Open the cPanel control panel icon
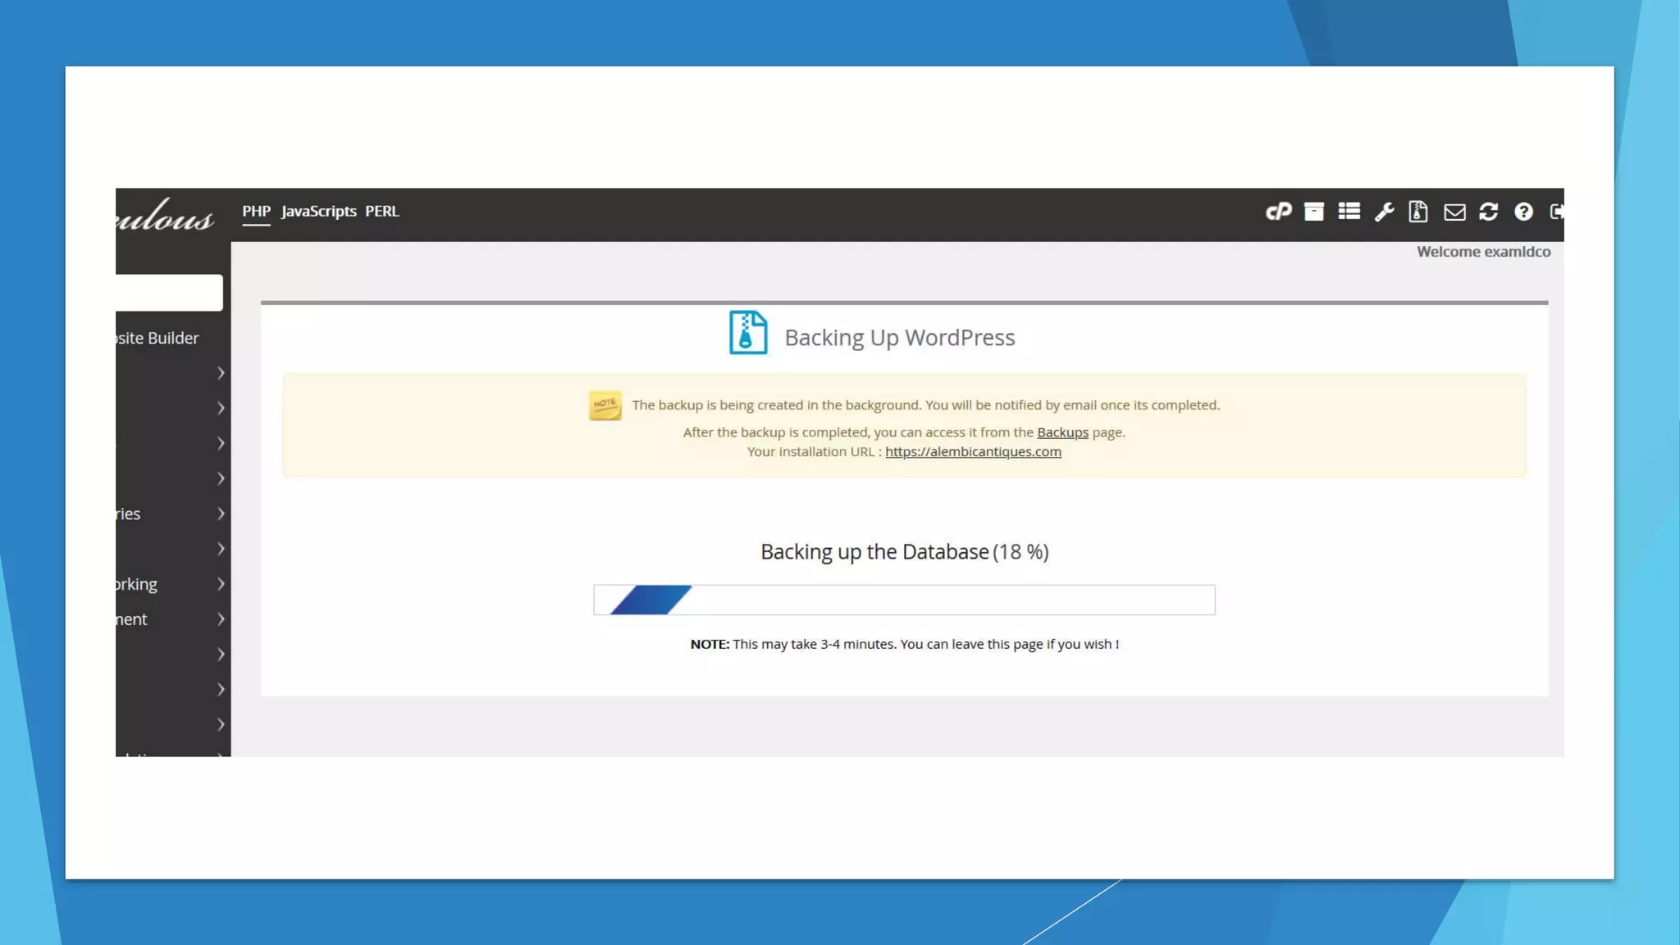 coord(1278,212)
